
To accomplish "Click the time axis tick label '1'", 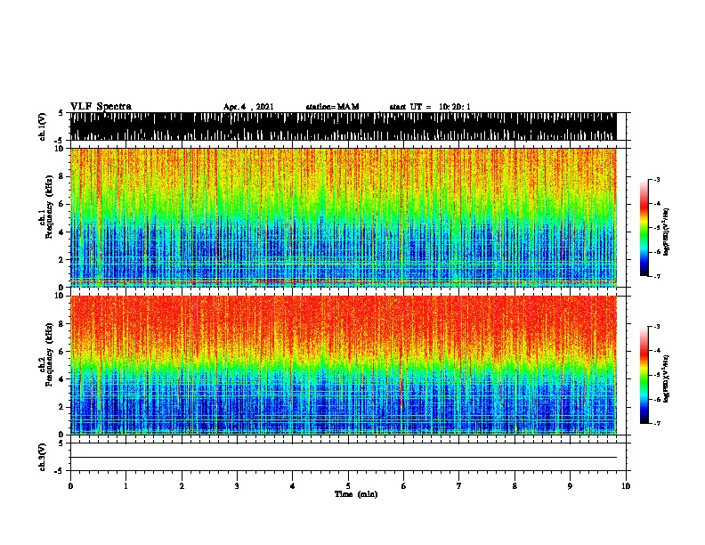I will pyautogui.click(x=126, y=485).
